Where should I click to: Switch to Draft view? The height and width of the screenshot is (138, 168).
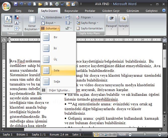coord(115,134)
